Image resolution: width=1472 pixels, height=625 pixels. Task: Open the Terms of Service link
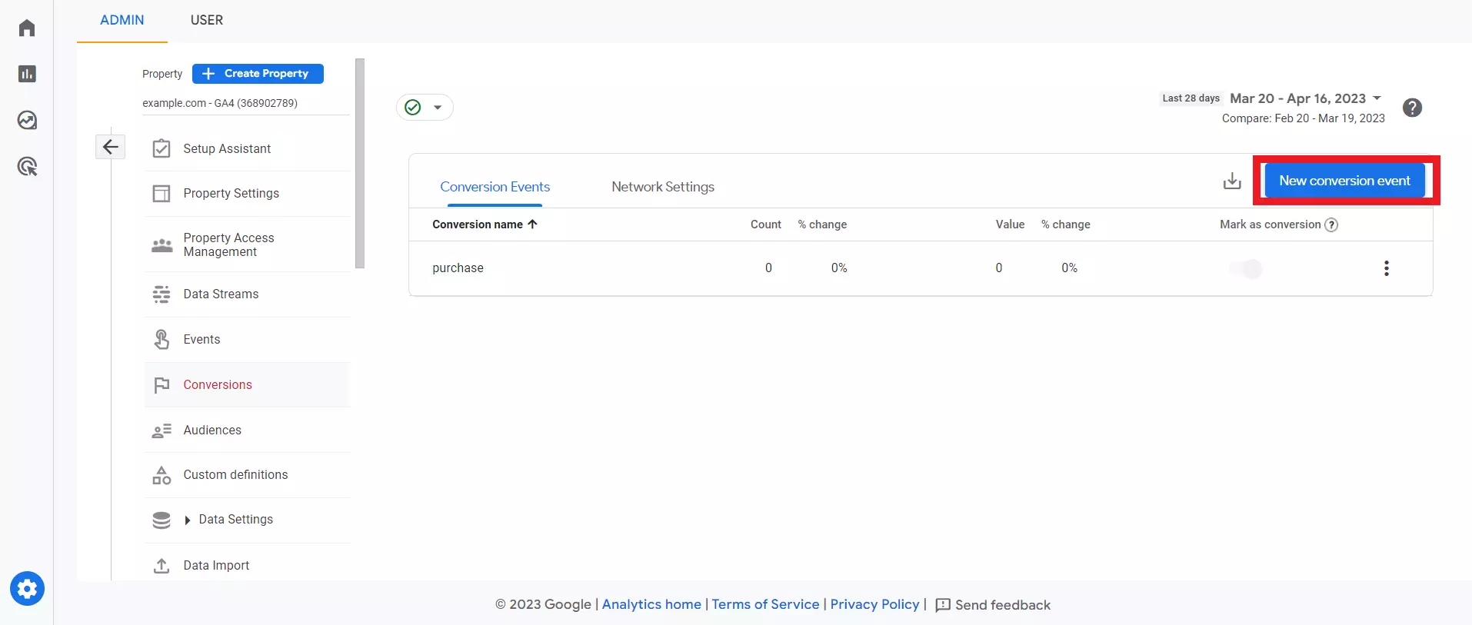coord(765,604)
